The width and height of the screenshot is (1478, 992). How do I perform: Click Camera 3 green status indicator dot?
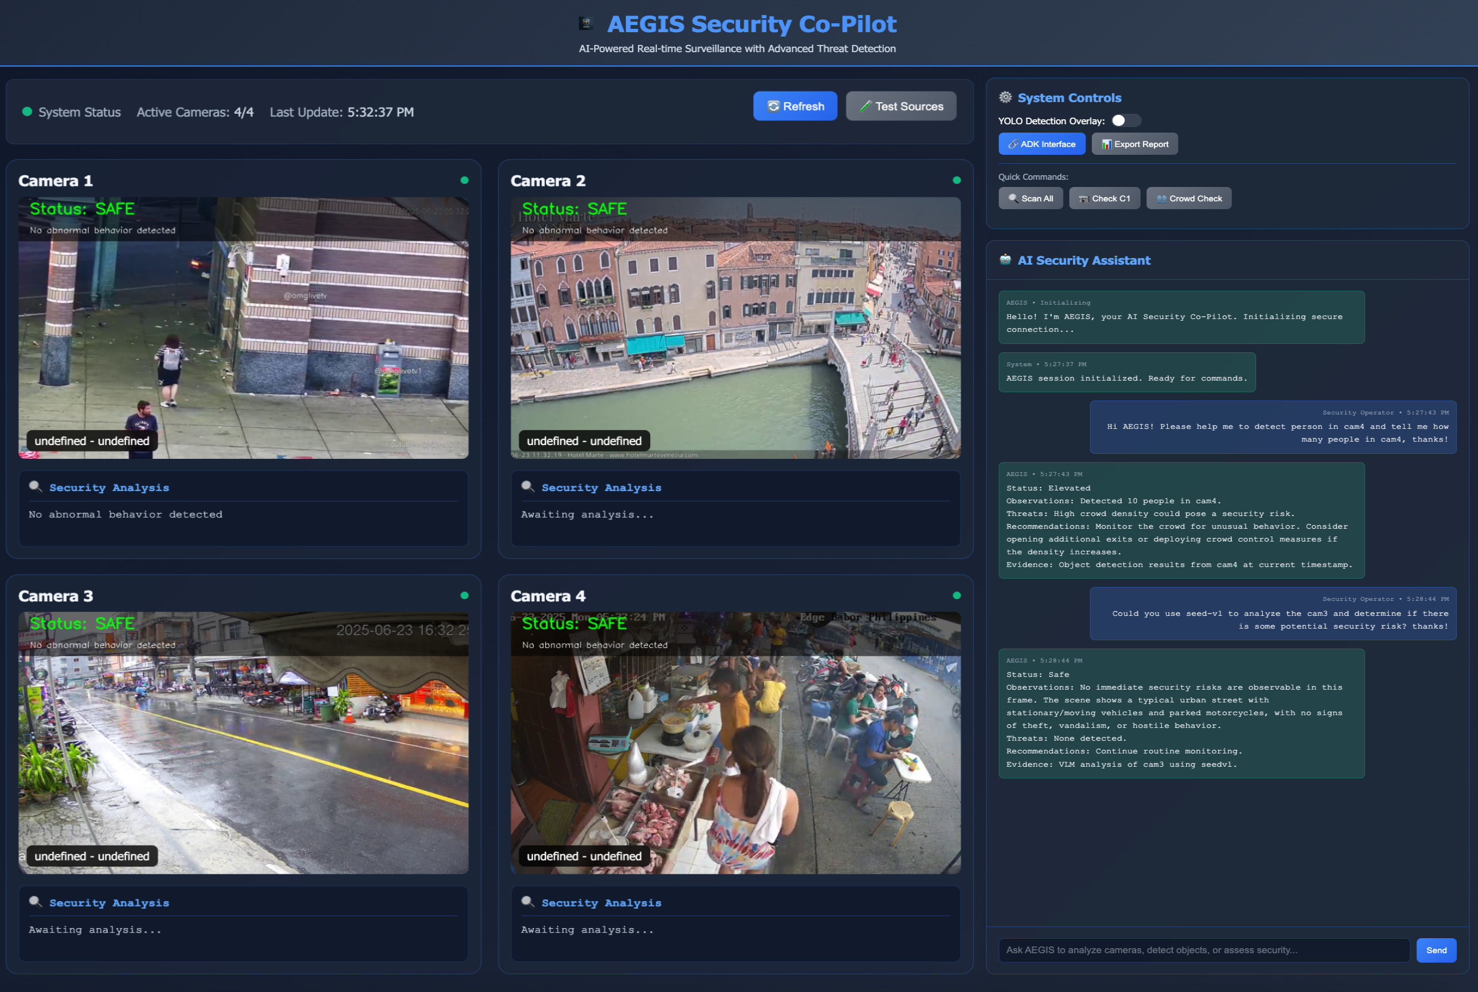[x=464, y=595]
